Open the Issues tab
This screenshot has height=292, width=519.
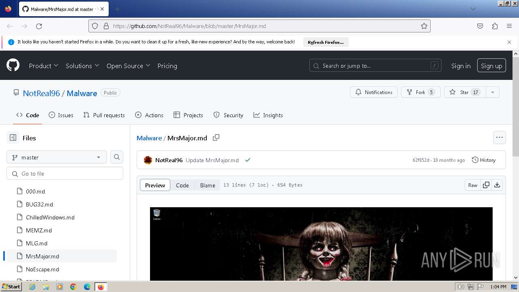coord(61,115)
